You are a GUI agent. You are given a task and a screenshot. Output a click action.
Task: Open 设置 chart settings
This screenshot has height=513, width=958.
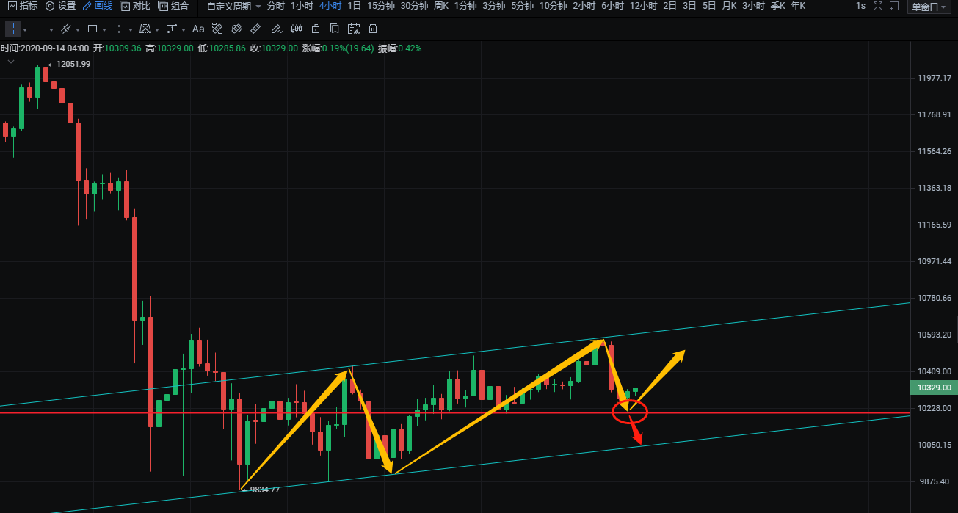pos(60,6)
